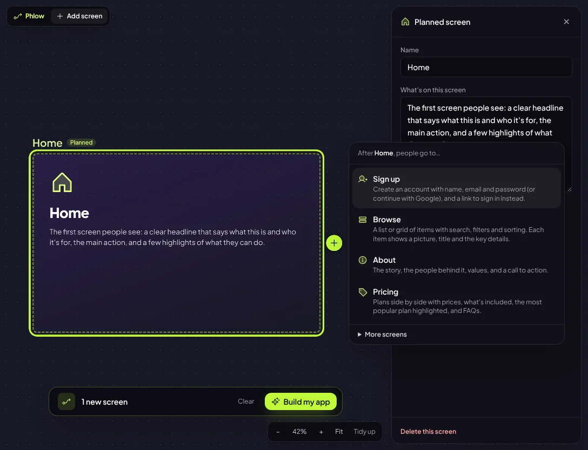Click the 'Name' field label
Image resolution: width=588 pixels, height=450 pixels.
409,50
